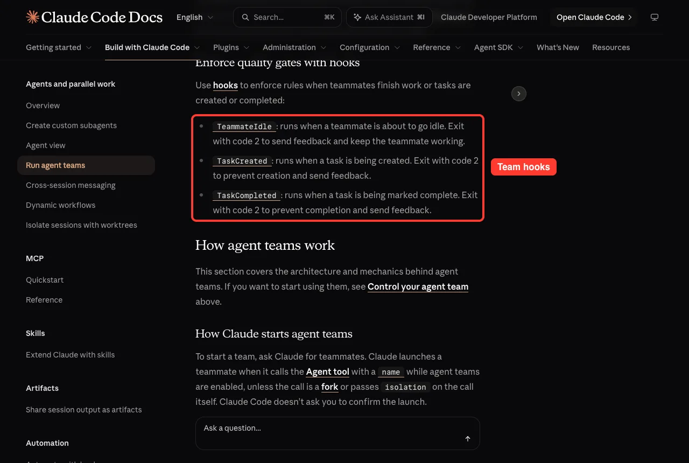Viewport: 689px width, 463px height.
Task: Focus the Search input field
Action: (x=287, y=17)
